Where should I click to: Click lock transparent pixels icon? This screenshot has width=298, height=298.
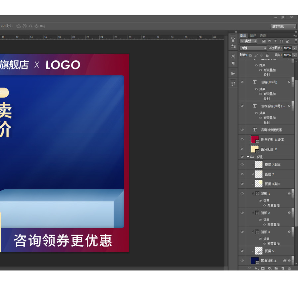(251, 55)
